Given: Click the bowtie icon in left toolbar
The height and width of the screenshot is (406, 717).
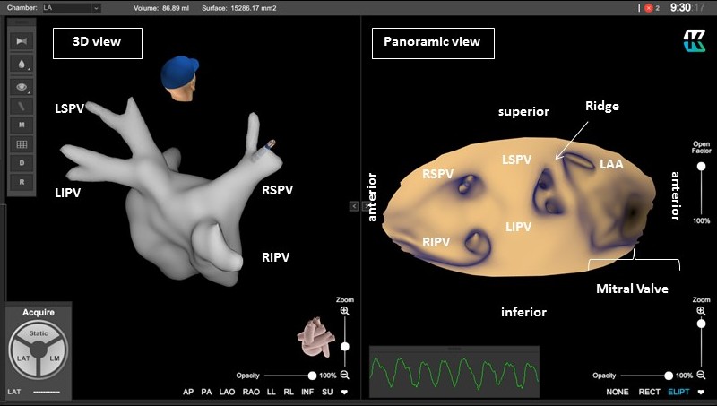Looking at the screenshot, I should coord(22,42).
